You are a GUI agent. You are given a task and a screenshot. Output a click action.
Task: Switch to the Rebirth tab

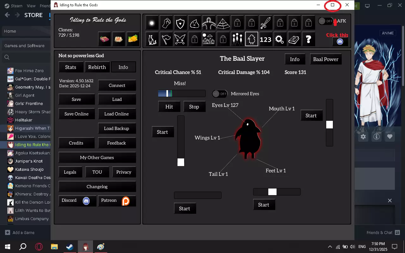click(x=97, y=67)
